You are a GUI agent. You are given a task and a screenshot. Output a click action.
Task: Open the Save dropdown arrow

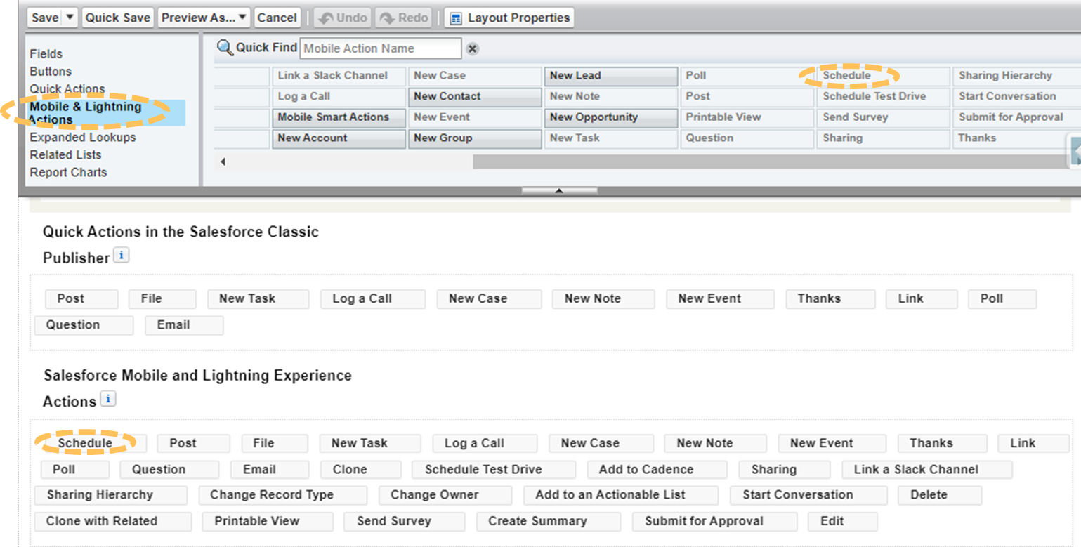(70, 18)
